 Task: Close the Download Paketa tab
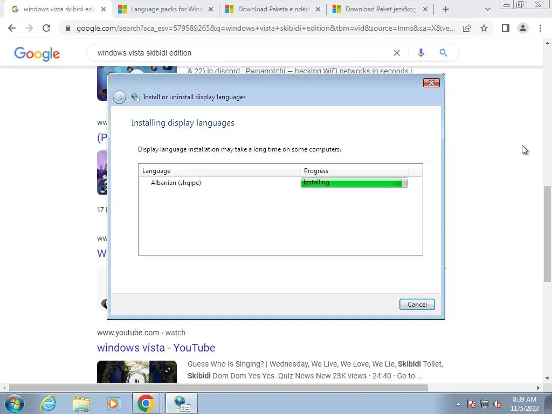(318, 9)
